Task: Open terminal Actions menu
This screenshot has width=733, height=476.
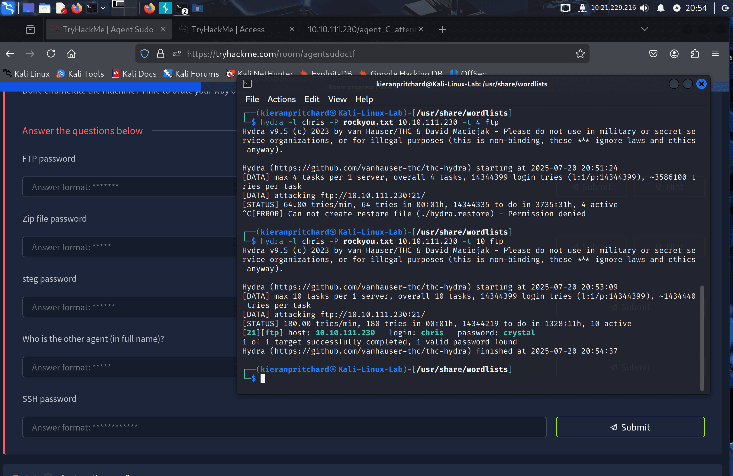Action: point(281,99)
